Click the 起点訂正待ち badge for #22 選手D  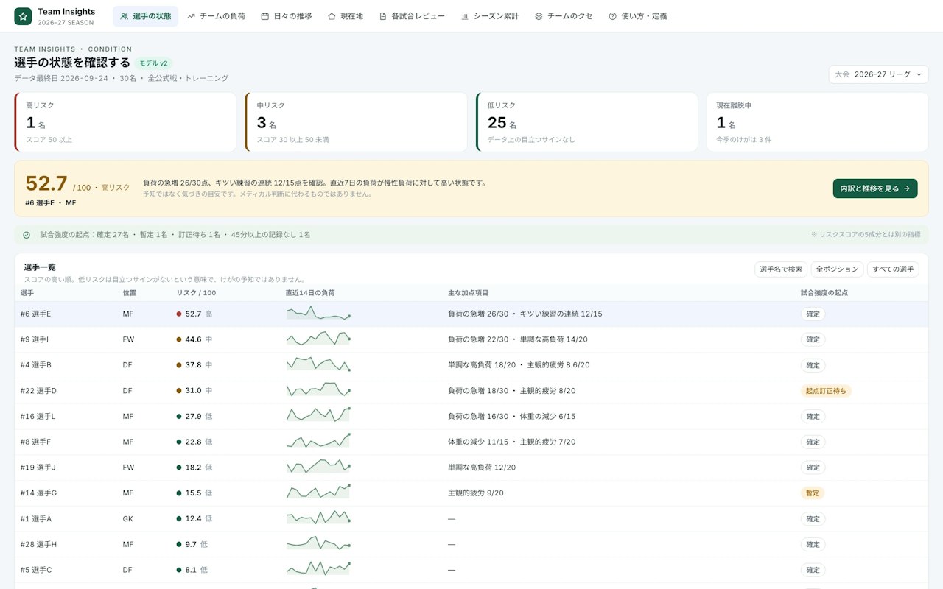coord(826,391)
